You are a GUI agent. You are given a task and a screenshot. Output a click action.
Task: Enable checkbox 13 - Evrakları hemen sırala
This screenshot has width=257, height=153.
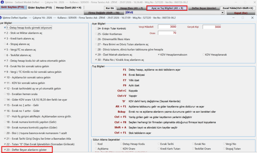(5, 94)
